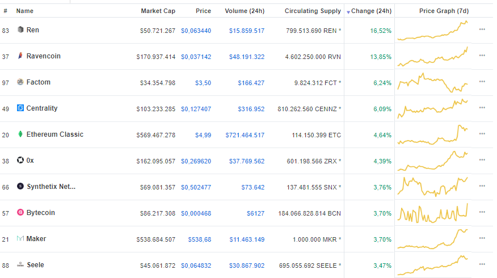This screenshot has height=278, width=497.
Task: Sort table by Market Cap header
Action: point(158,11)
